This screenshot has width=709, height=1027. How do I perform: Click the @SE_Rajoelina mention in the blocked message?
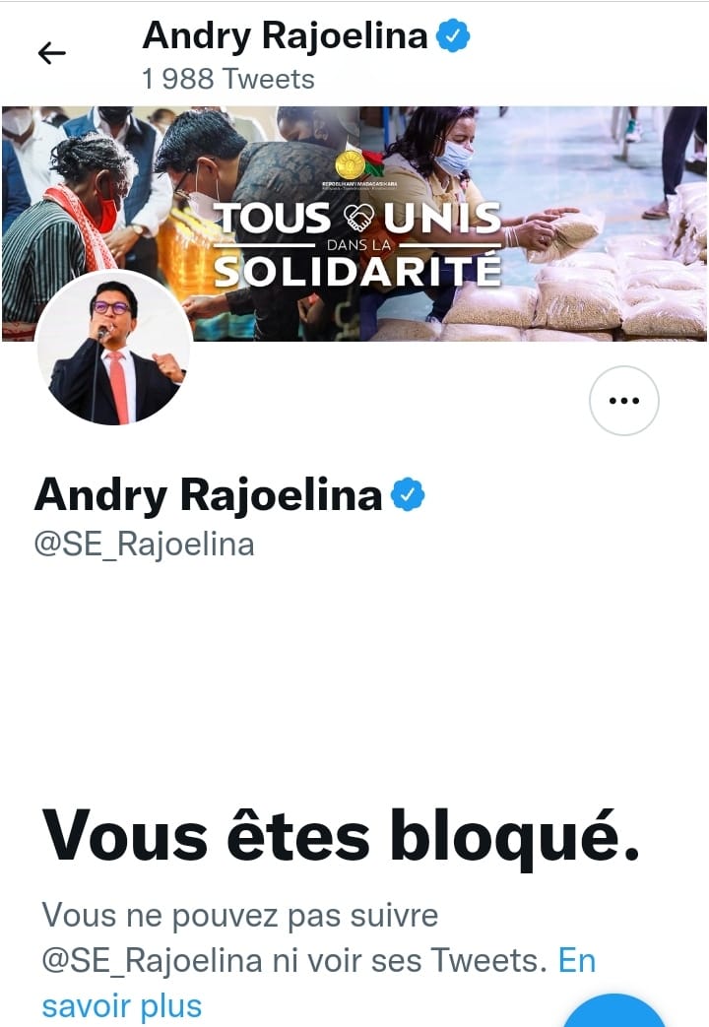coord(153,961)
